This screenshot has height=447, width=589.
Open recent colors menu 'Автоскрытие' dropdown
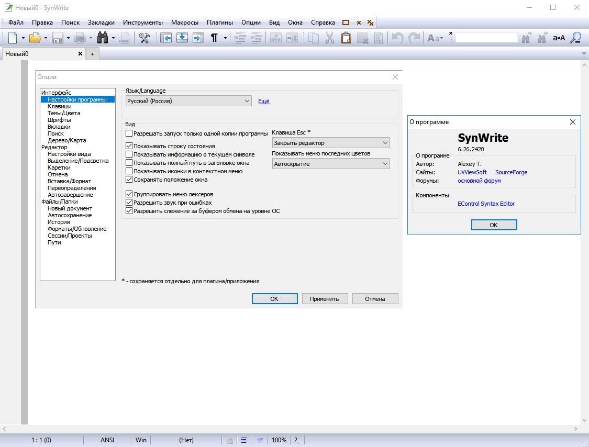(x=331, y=164)
